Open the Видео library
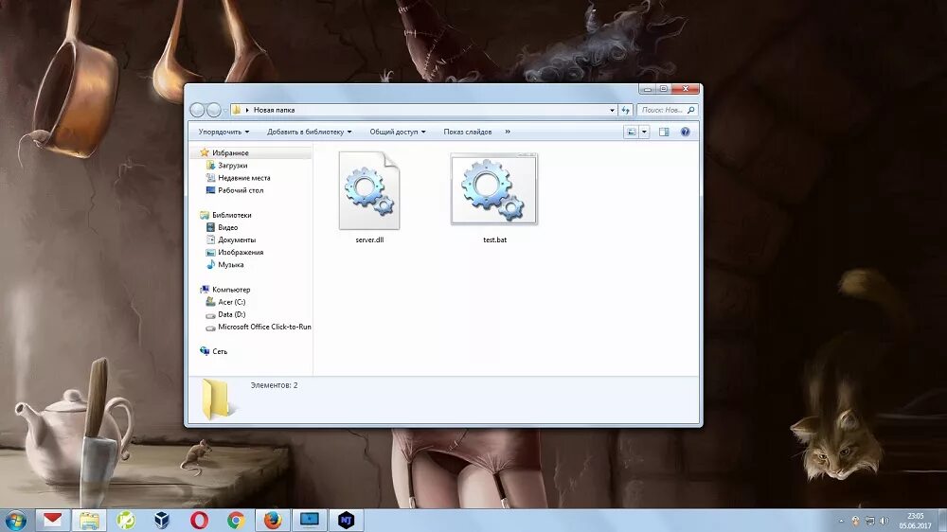The height and width of the screenshot is (532, 947). pyautogui.click(x=227, y=227)
